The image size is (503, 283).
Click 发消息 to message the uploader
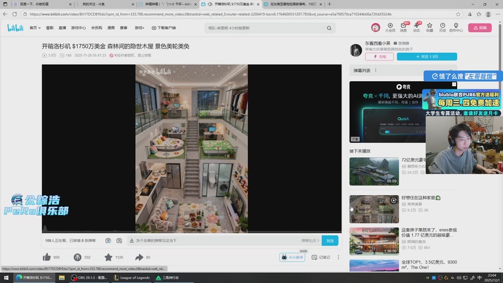[401, 43]
